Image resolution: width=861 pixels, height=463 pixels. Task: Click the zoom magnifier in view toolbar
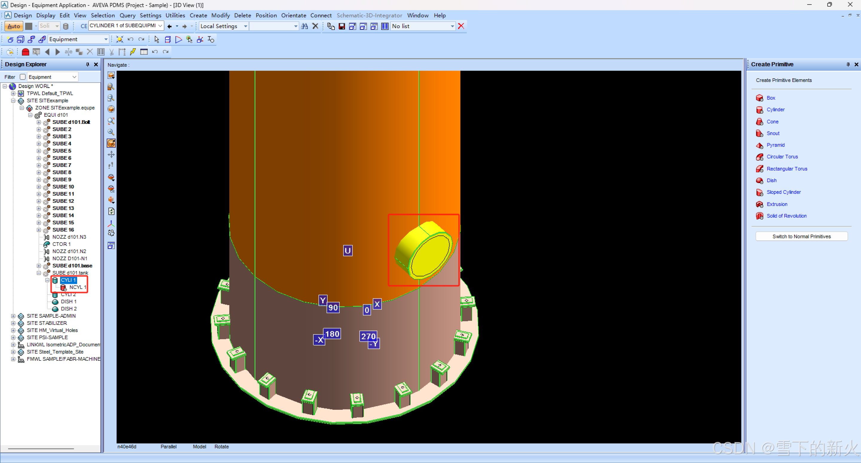point(111,132)
